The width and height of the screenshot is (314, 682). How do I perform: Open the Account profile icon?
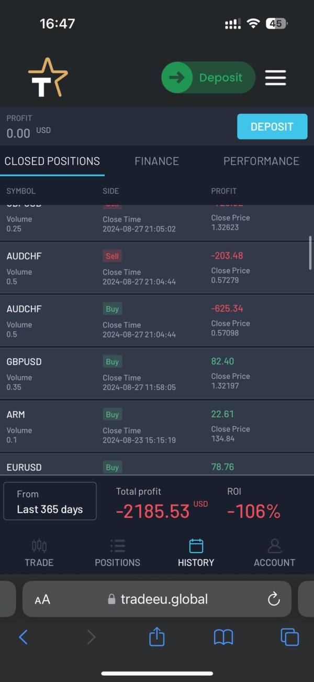[274, 546]
